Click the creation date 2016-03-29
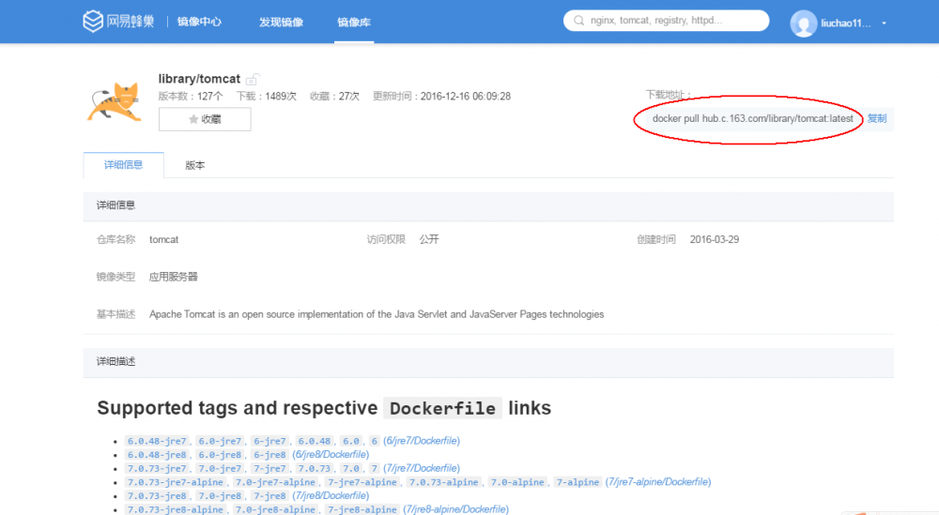939x515 pixels. pyautogui.click(x=715, y=239)
